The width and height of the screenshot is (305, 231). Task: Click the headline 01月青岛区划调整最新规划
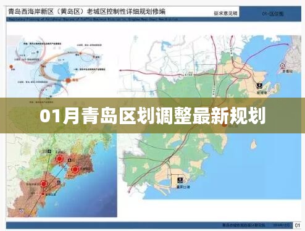[152, 115]
